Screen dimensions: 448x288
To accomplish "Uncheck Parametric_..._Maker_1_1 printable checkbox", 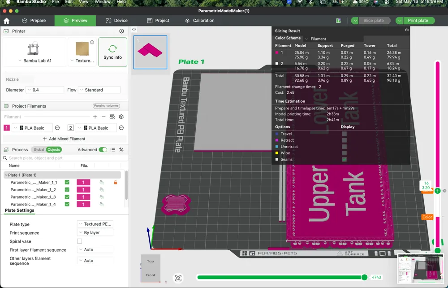I will point(67,182).
